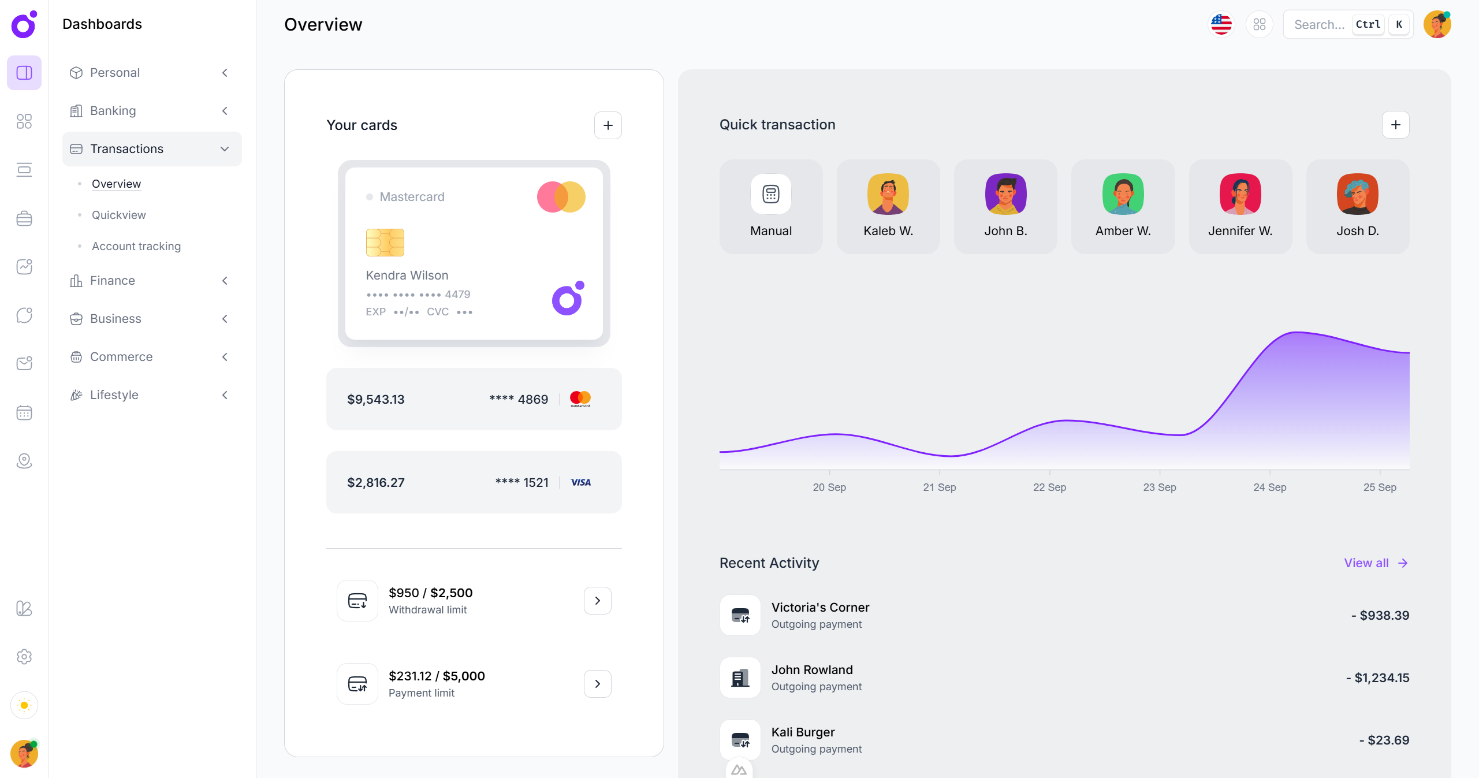Open the apps grid icon in the left rail
Image resolution: width=1479 pixels, height=778 pixels.
click(x=24, y=121)
